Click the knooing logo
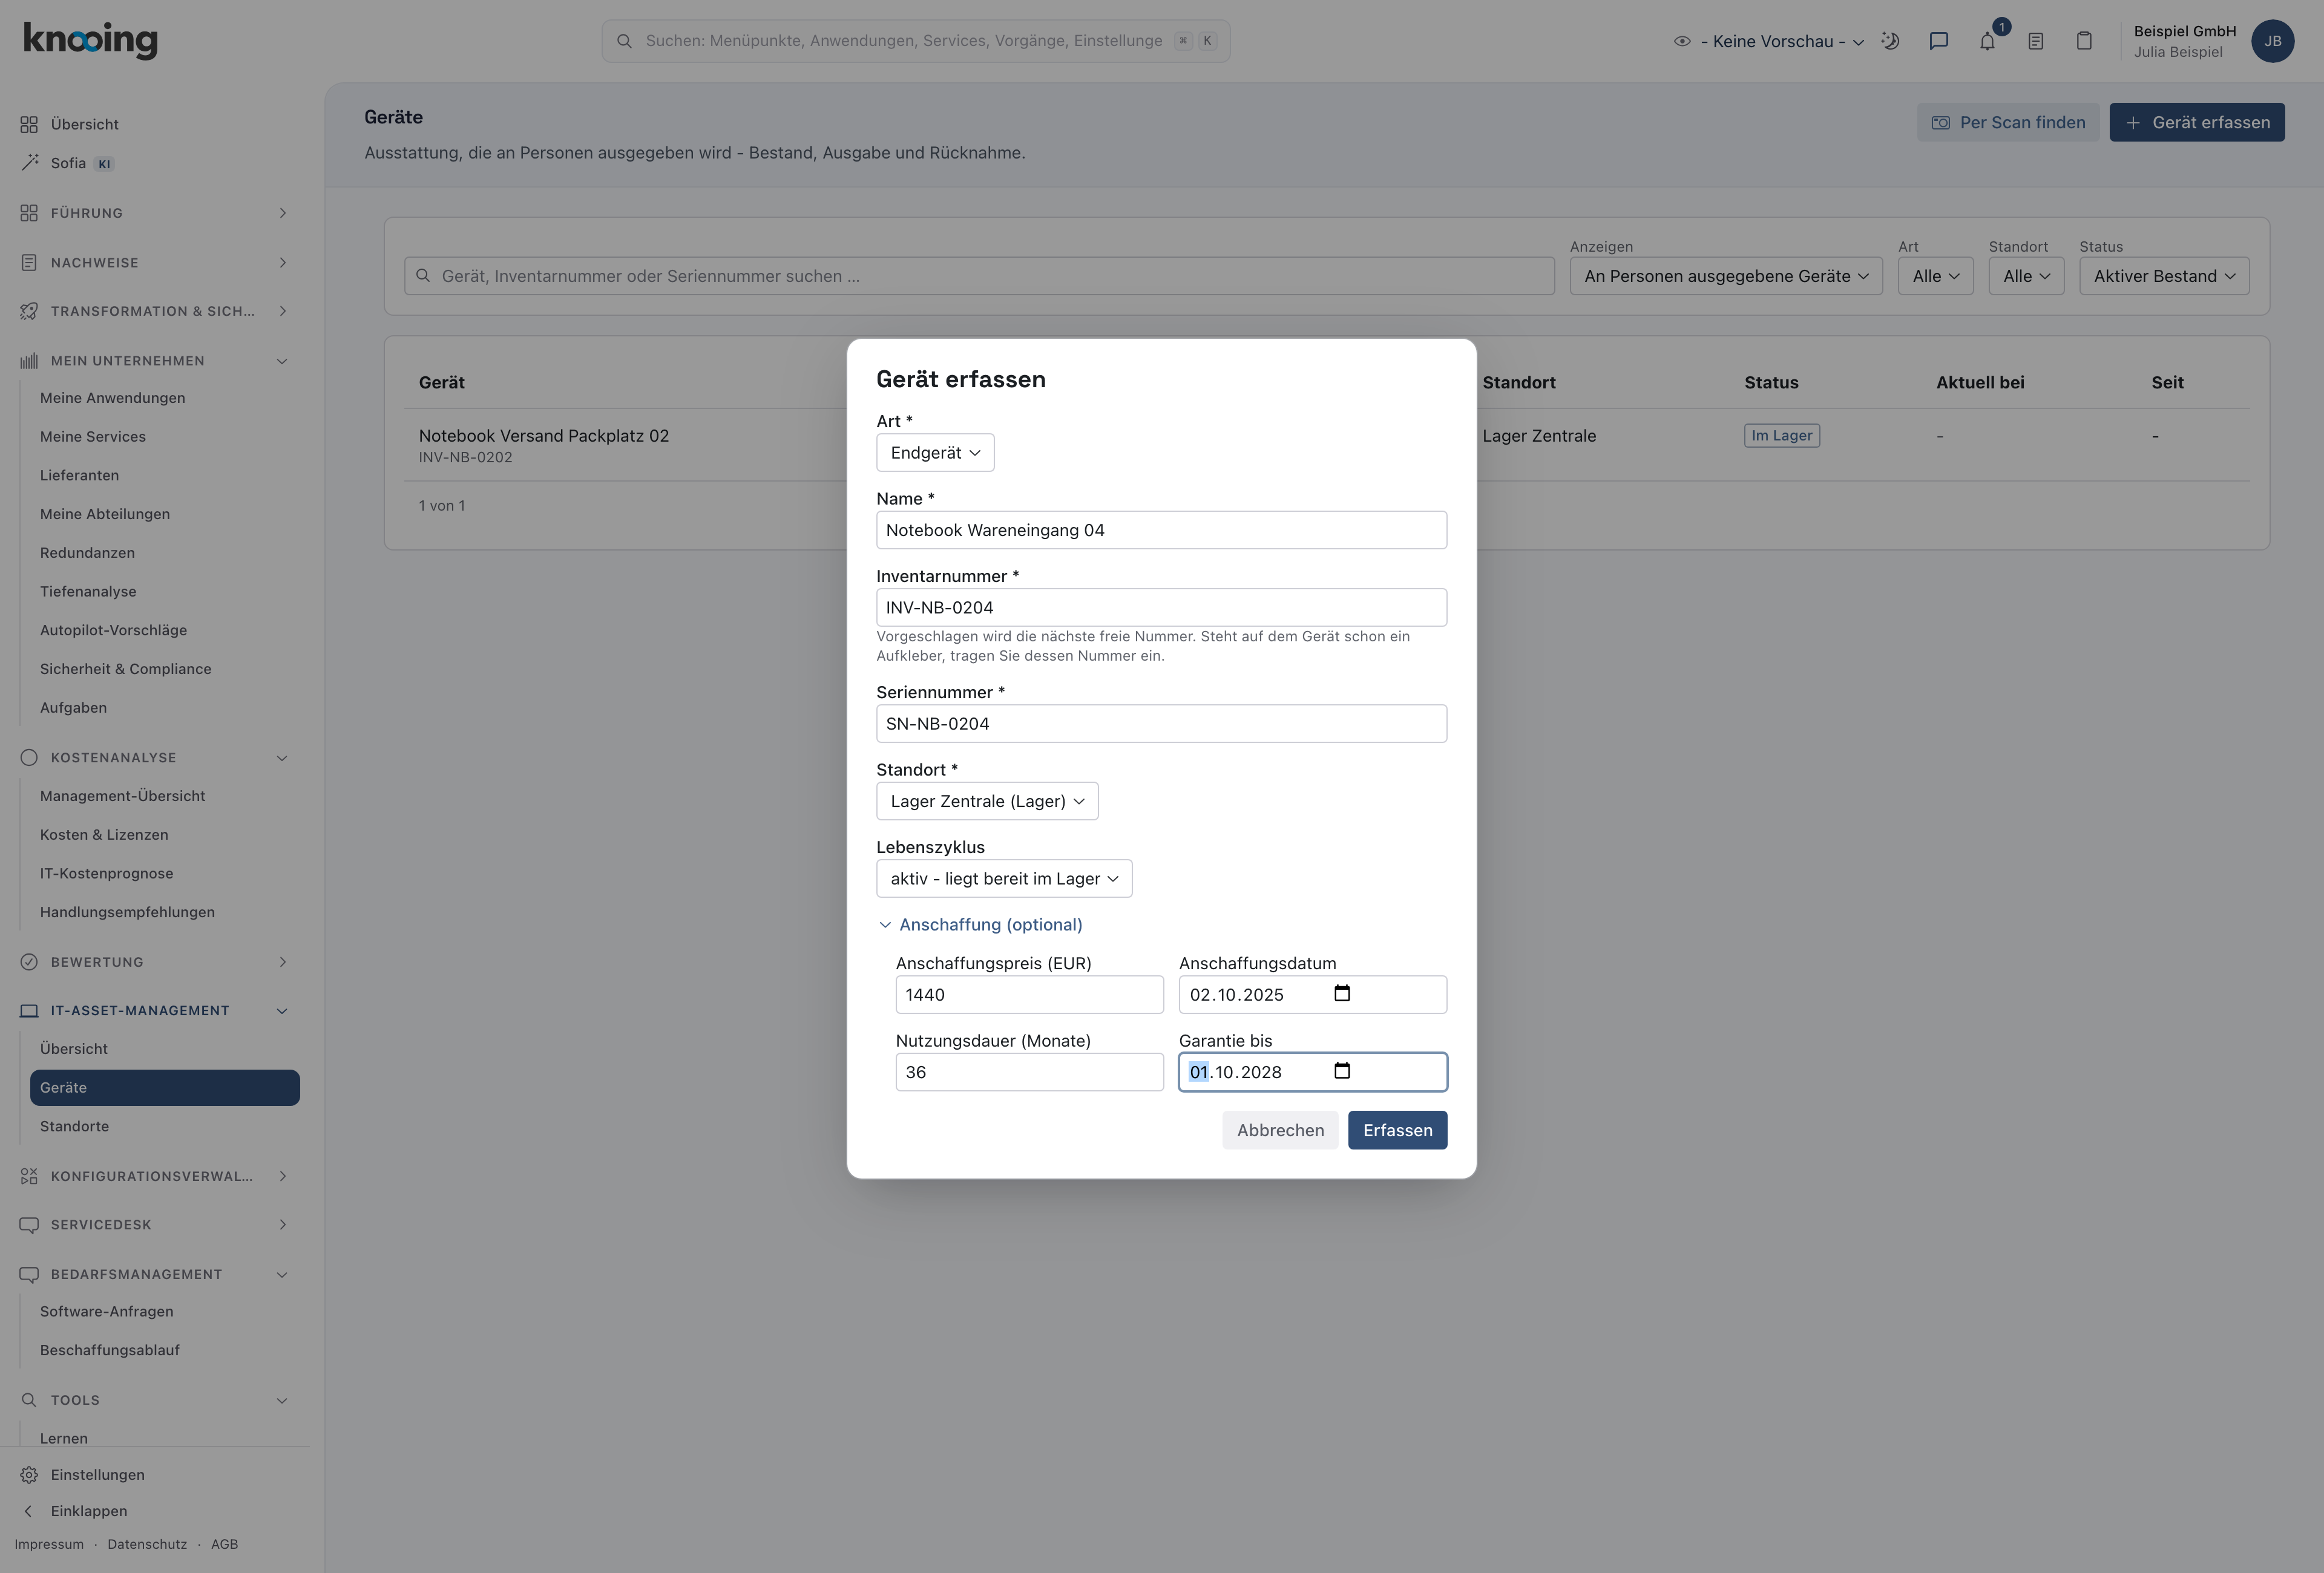The image size is (2324, 1573). point(90,40)
